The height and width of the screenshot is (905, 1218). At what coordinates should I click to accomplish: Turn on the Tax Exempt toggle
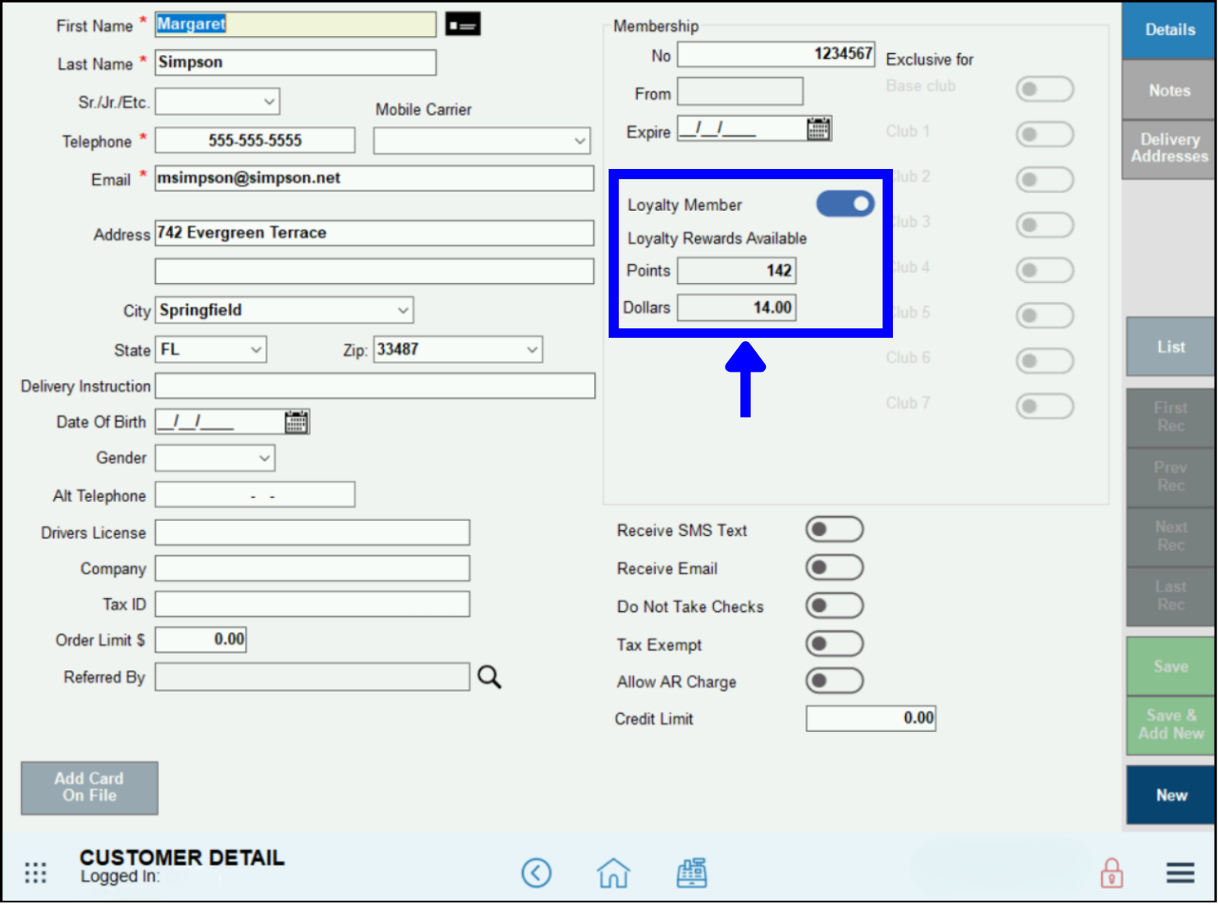(x=835, y=643)
